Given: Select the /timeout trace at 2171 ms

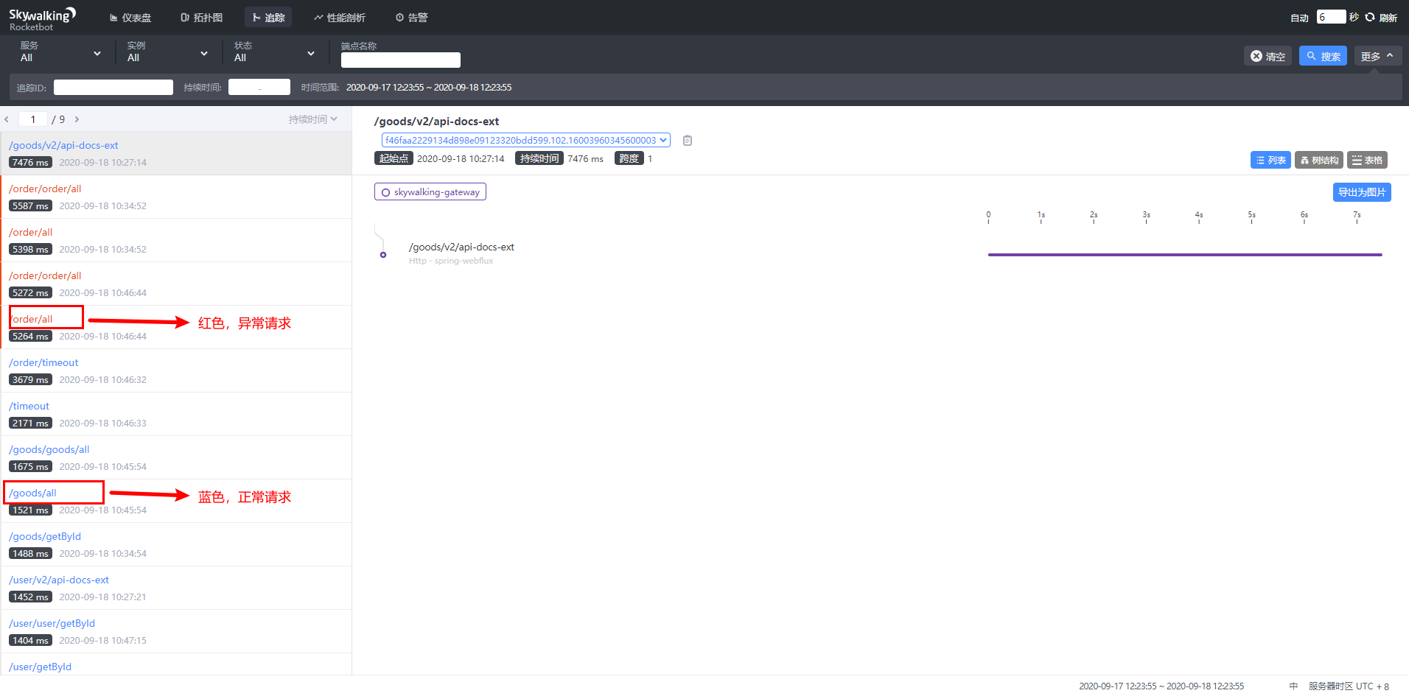Looking at the screenshot, I should click(x=176, y=414).
